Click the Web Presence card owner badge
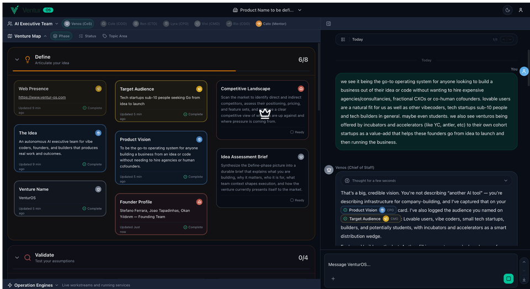 (98, 88)
